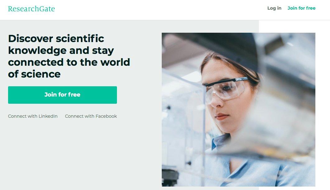The image size is (330, 190).
Task: Choose Connect with Facebook
Action: (91, 116)
